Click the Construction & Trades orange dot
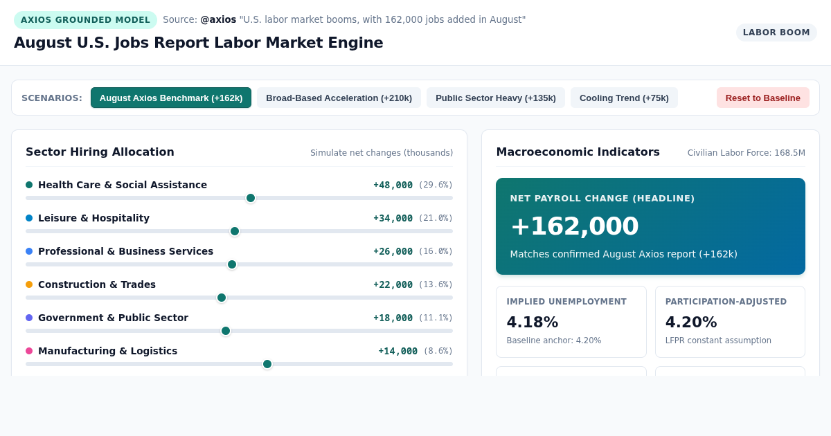831x436 pixels. pyautogui.click(x=29, y=284)
